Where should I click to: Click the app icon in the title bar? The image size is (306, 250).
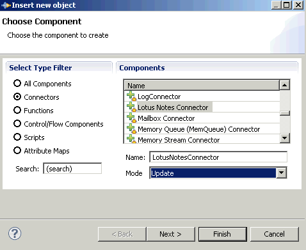pyautogui.click(x=6, y=5)
